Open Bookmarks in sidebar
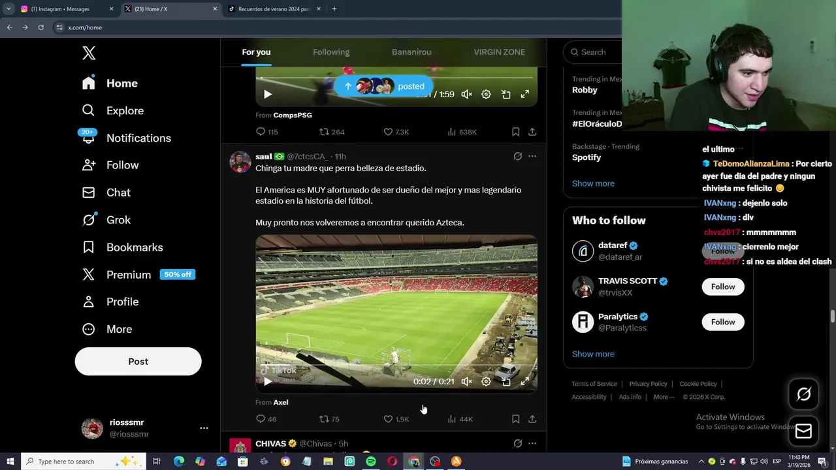836x470 pixels. 122,247
